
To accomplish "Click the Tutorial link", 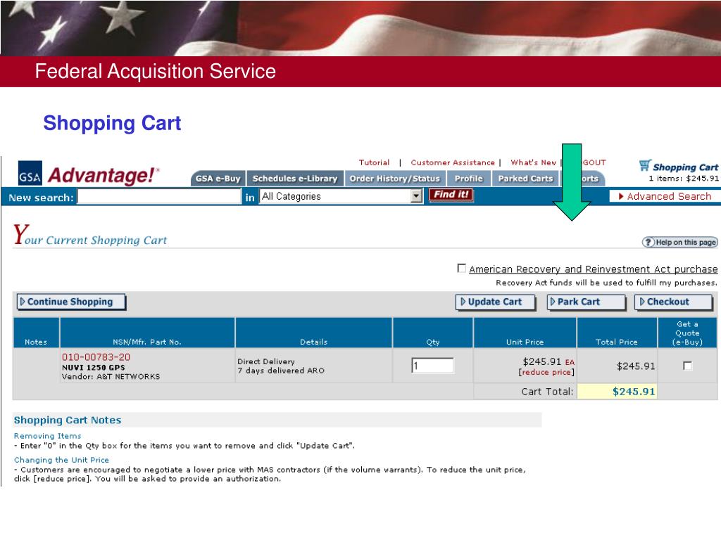I will (x=374, y=162).
